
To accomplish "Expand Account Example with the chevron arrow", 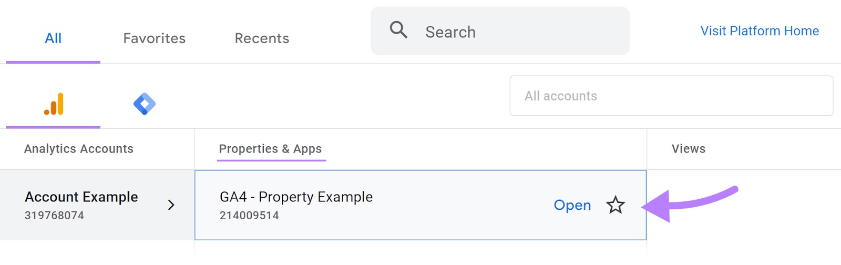I will 171,205.
